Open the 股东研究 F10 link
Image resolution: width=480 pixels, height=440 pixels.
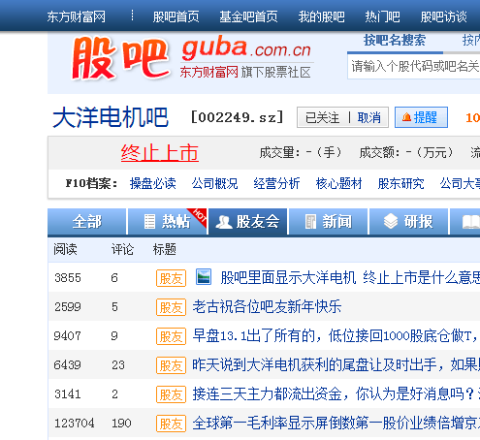coord(400,183)
